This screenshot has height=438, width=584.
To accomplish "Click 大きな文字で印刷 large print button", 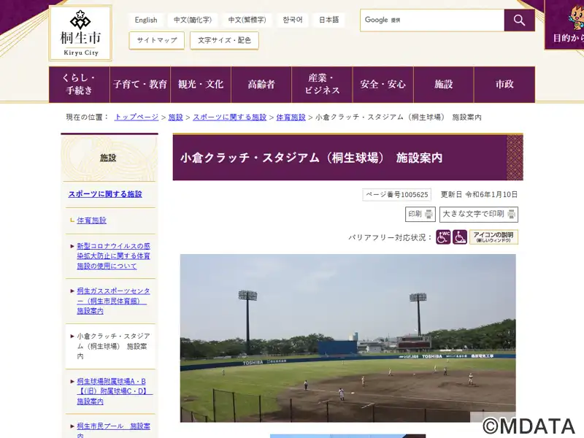I will 479,214.
